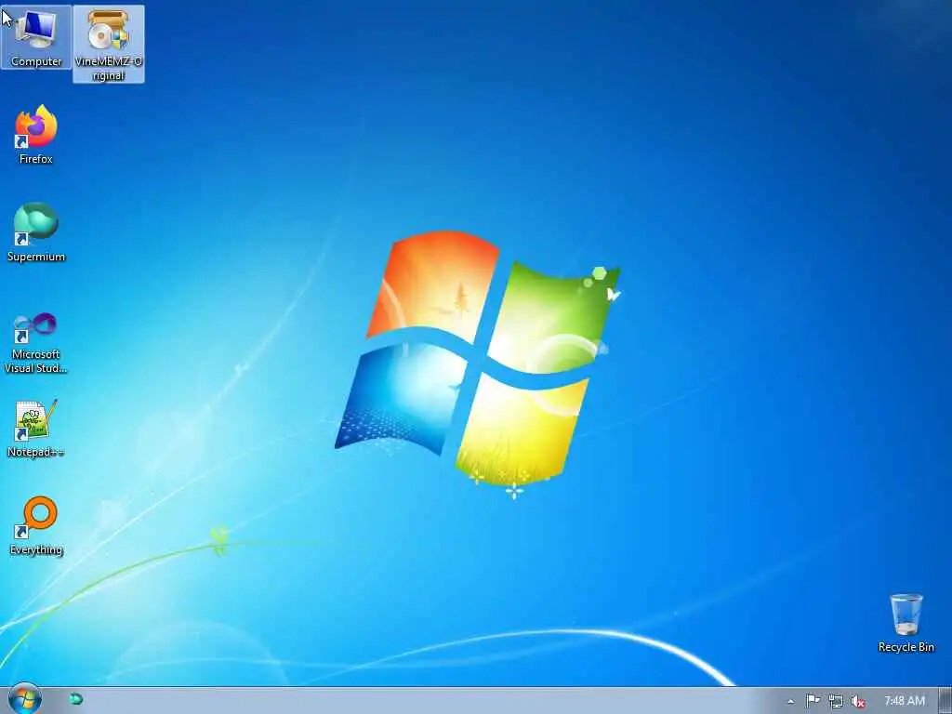Viewport: 952px width, 714px height.
Task: Open Supermium pinned in the taskbar
Action: pyautogui.click(x=76, y=699)
